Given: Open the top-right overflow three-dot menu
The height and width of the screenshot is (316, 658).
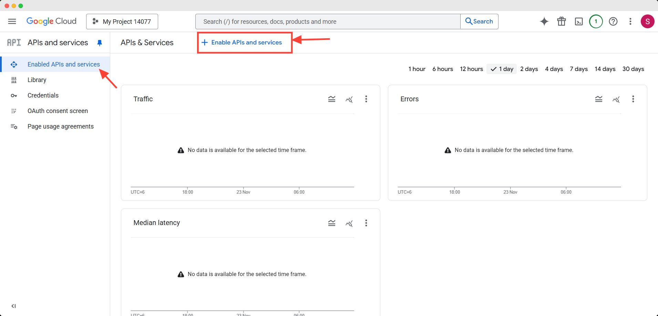Looking at the screenshot, I should coord(630,21).
